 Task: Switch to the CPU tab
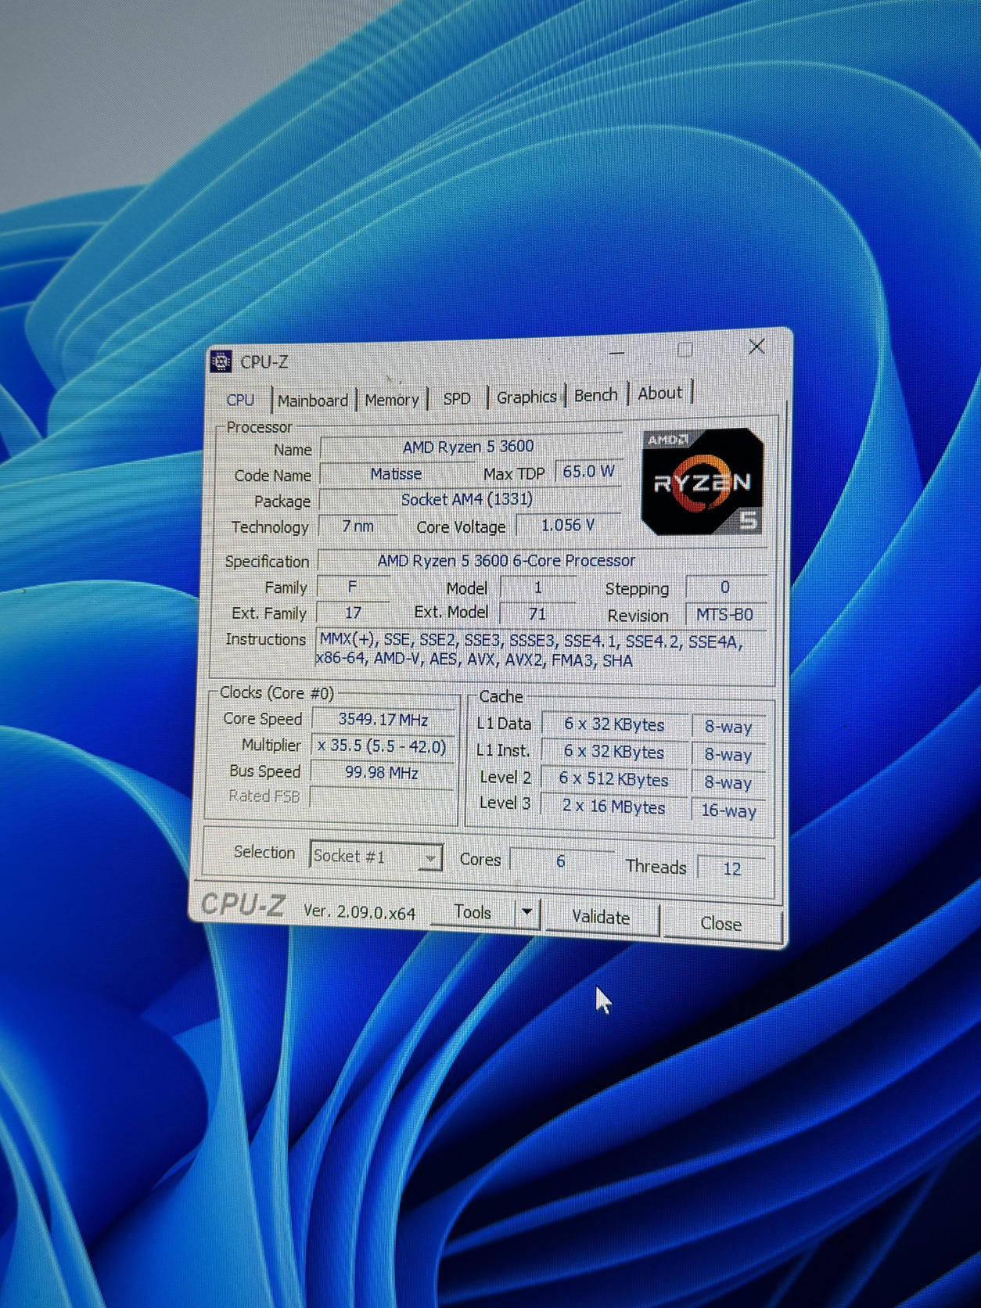point(240,400)
